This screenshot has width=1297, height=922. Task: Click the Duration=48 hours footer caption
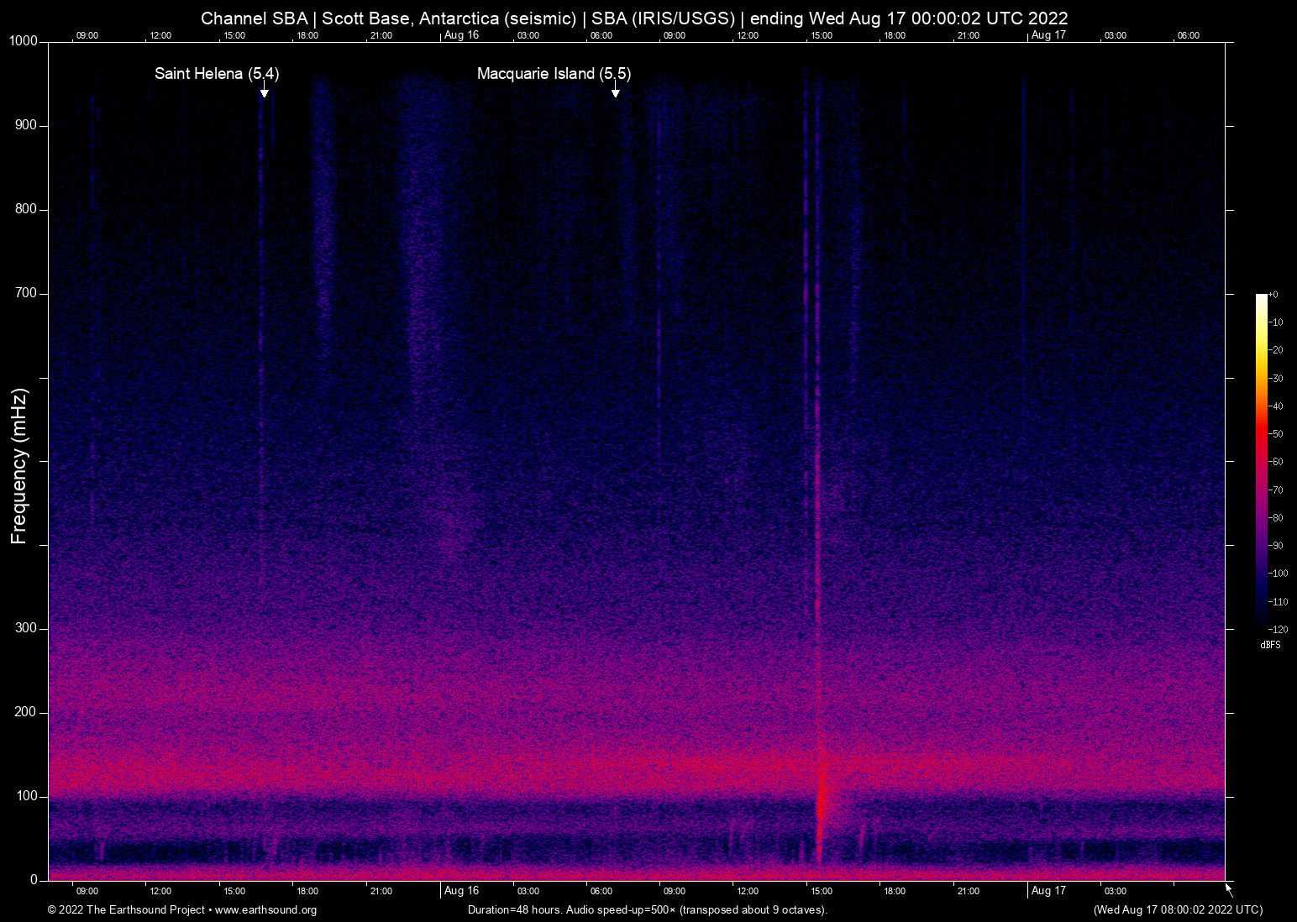[x=647, y=910]
